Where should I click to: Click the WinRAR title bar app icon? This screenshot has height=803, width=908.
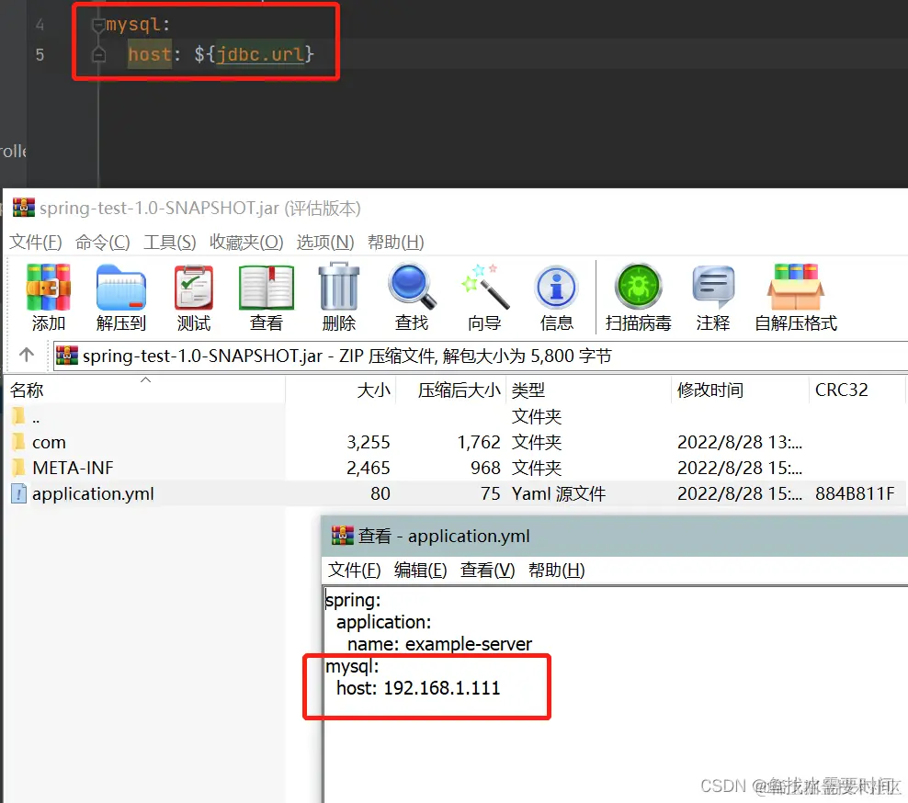point(24,208)
